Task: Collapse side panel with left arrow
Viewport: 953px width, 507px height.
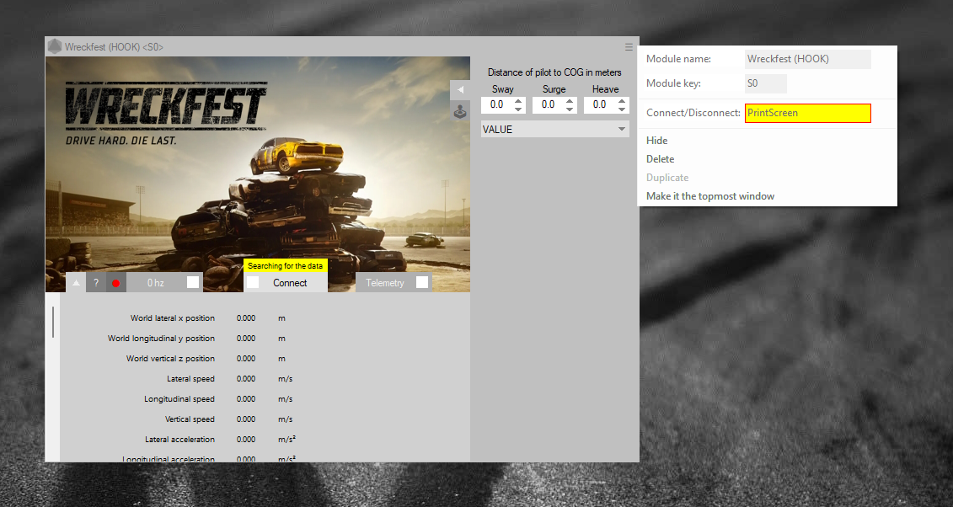Action: click(460, 89)
